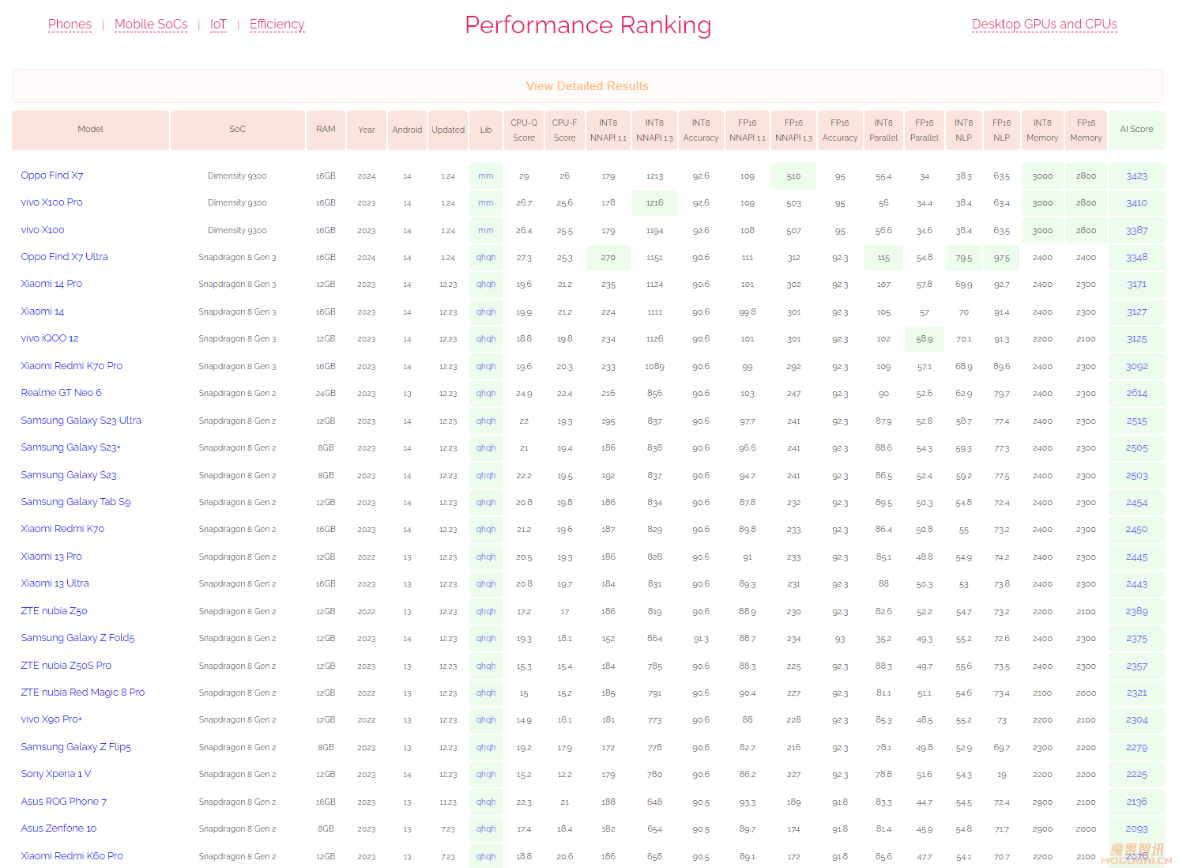Open the Efficiency ranking link

coord(277,25)
